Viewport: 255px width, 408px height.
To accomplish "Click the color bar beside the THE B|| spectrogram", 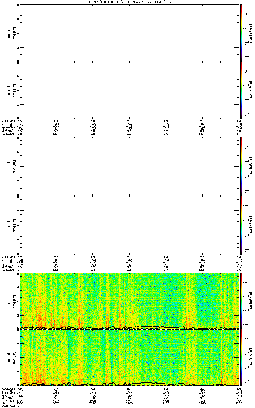I will (241, 357).
